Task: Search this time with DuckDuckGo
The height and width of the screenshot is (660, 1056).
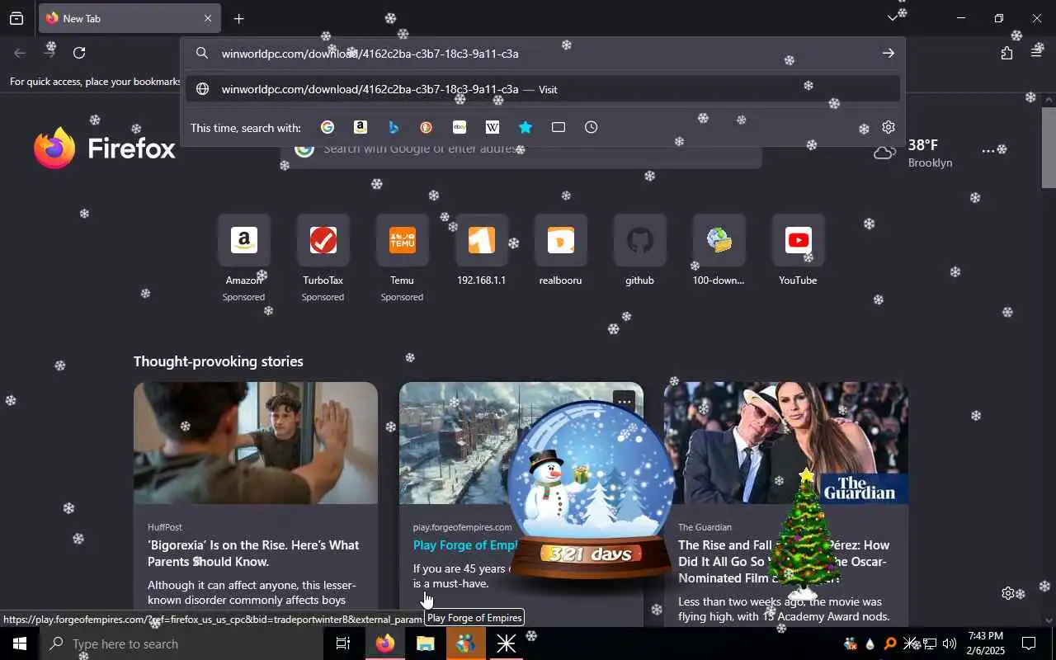Action: 427,127
